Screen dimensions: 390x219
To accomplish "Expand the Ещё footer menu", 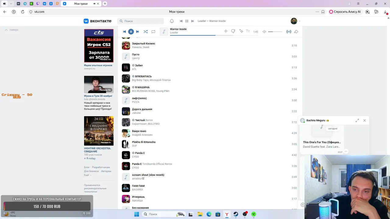I will [87, 175].
